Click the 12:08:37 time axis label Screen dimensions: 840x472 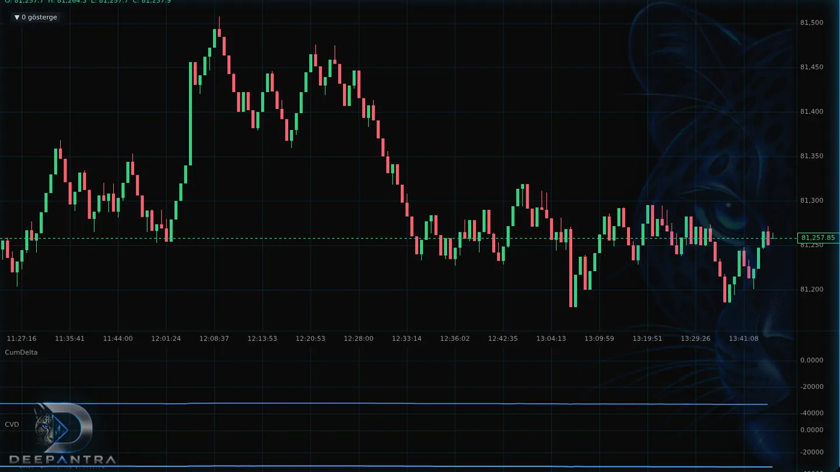point(214,339)
